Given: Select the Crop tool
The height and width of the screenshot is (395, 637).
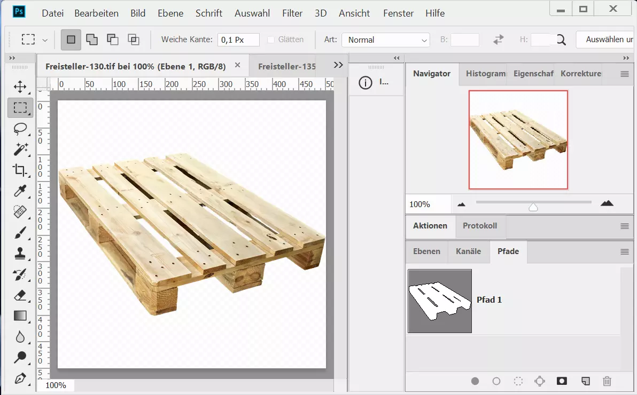Looking at the screenshot, I should click(20, 170).
